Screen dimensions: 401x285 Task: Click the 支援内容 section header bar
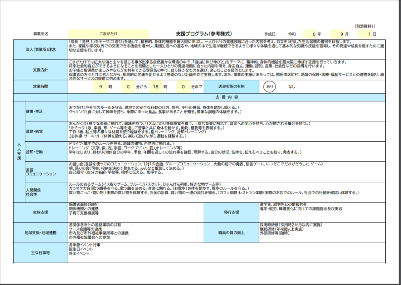pyautogui.click(x=226, y=97)
